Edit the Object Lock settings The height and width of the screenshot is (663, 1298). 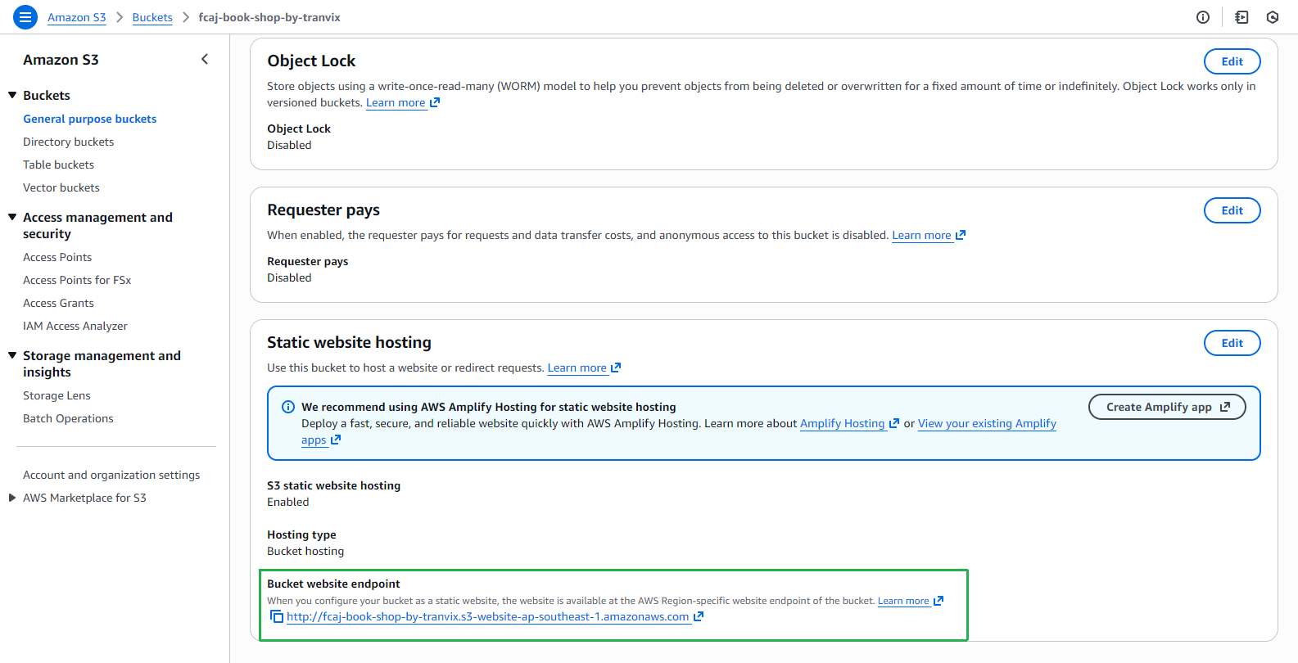coord(1232,61)
